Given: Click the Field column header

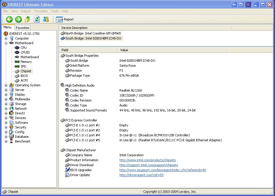Looking at the screenshot, I should [x=88, y=50].
